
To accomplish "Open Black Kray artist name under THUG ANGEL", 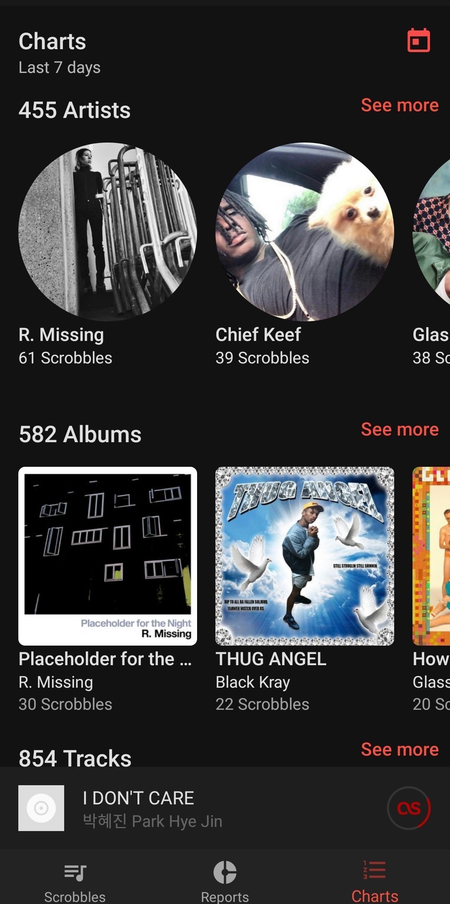I will [x=253, y=682].
